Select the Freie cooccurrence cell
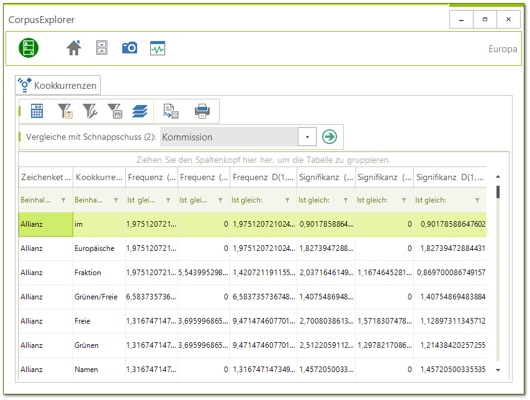The height and width of the screenshot is (400, 530). point(99,321)
